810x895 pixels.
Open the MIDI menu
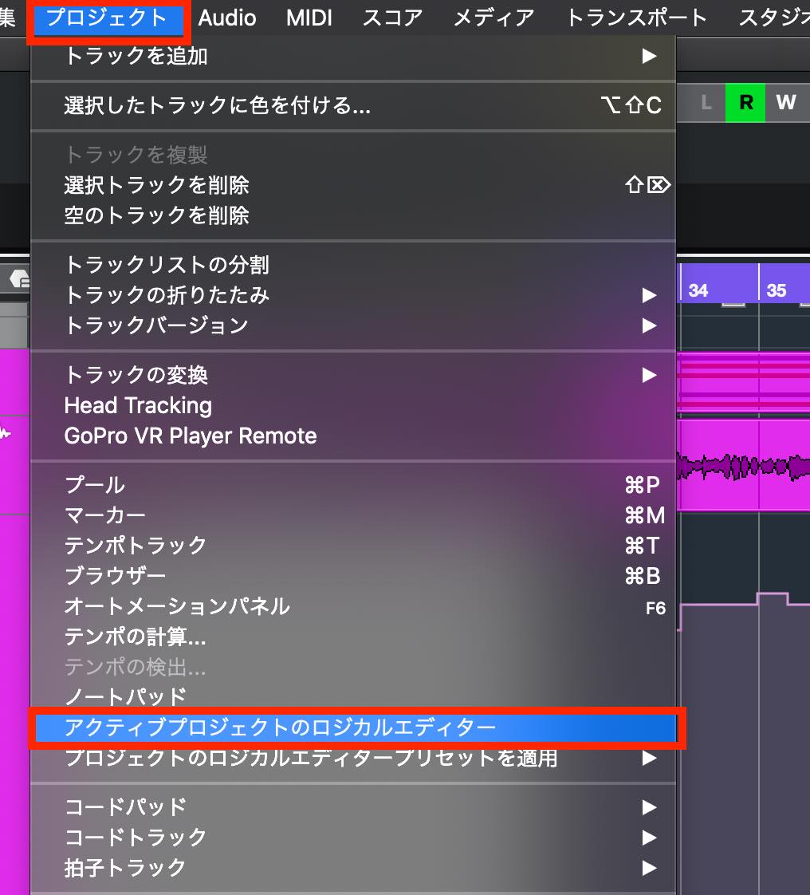coord(309,18)
